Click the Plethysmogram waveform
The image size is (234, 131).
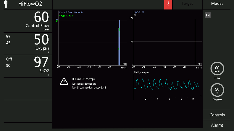(167, 86)
